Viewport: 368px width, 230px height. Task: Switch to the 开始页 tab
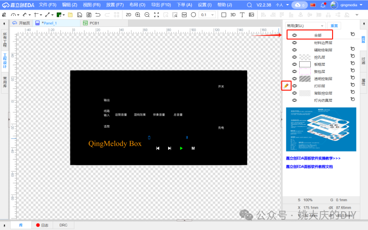tap(21, 23)
